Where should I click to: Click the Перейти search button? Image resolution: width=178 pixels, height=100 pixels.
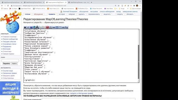(x=6, y=64)
